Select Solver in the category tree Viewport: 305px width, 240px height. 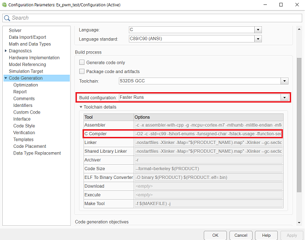pos(15,31)
